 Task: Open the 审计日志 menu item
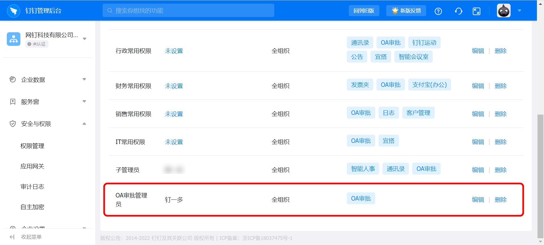(x=32, y=187)
